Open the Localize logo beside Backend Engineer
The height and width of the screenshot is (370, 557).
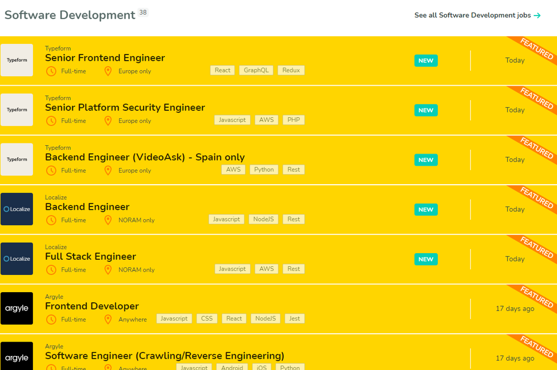(17, 209)
